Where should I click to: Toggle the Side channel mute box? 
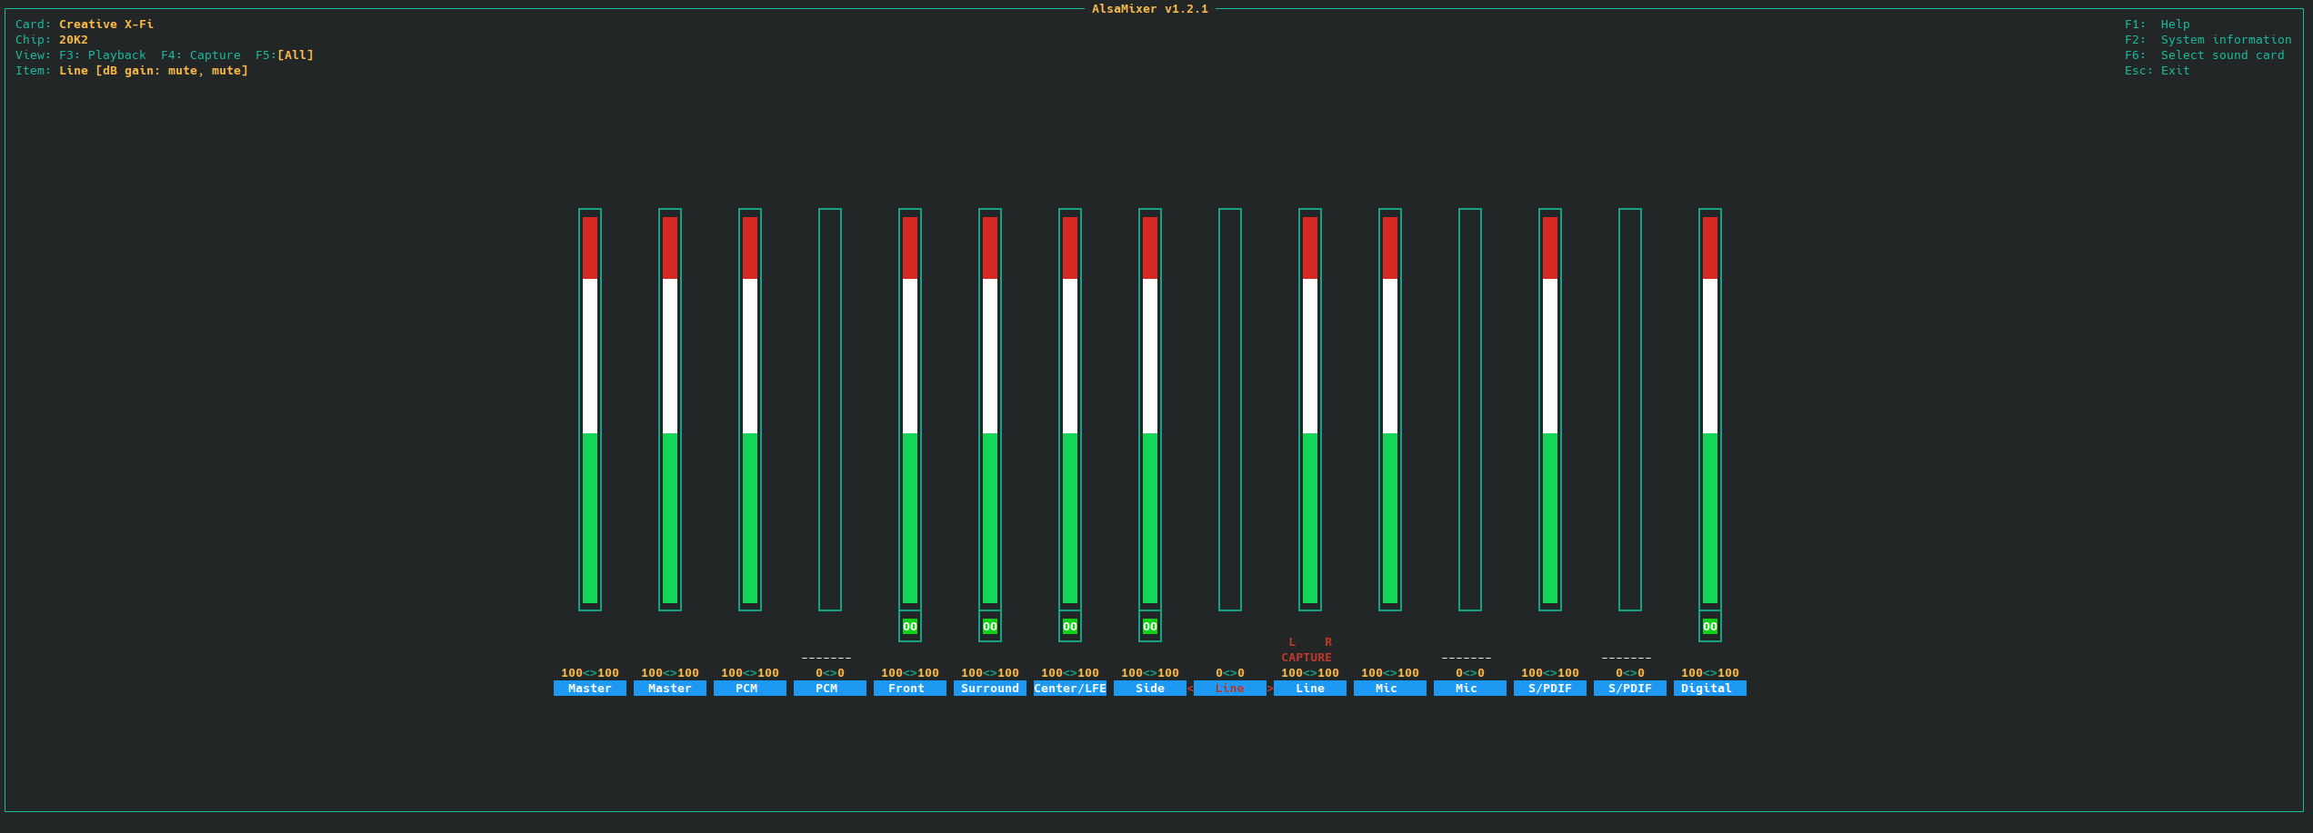(x=1149, y=626)
